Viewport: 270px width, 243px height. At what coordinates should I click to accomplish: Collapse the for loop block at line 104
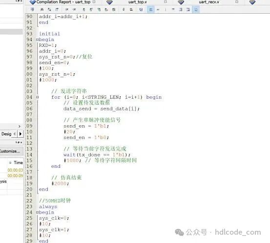point(38,97)
